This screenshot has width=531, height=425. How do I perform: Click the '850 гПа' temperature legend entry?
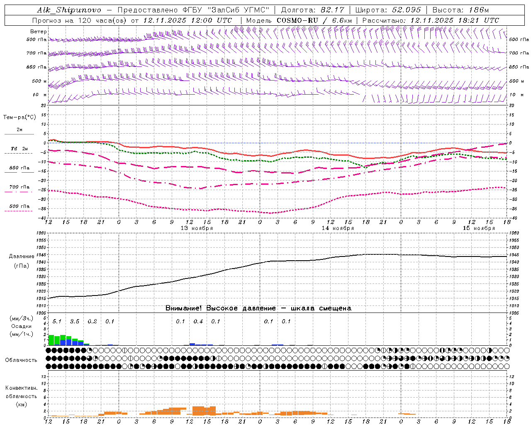tap(19, 168)
